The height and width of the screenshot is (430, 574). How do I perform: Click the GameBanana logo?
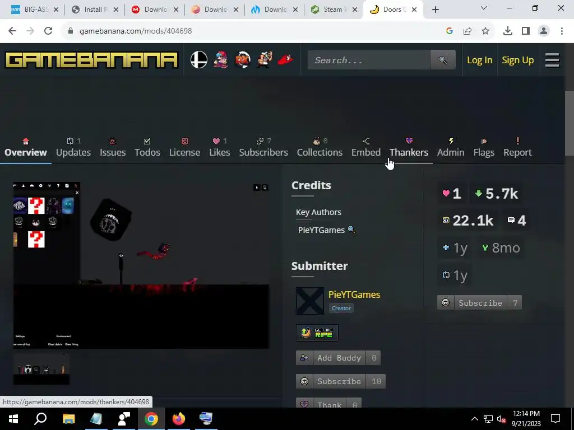(91, 60)
